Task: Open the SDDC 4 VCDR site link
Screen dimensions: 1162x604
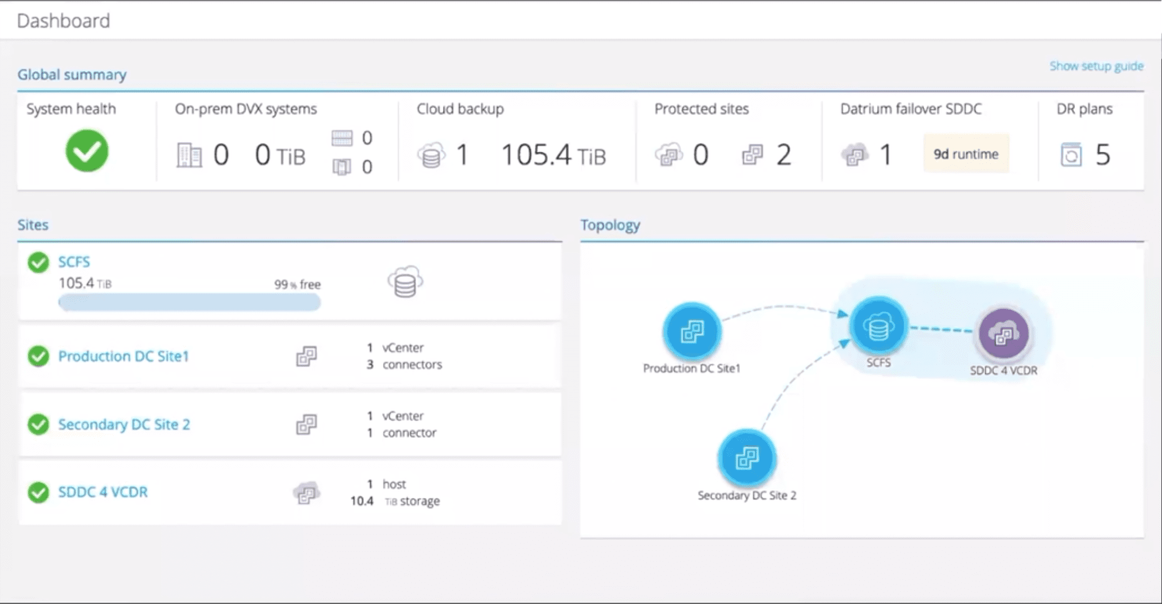Action: coord(103,492)
